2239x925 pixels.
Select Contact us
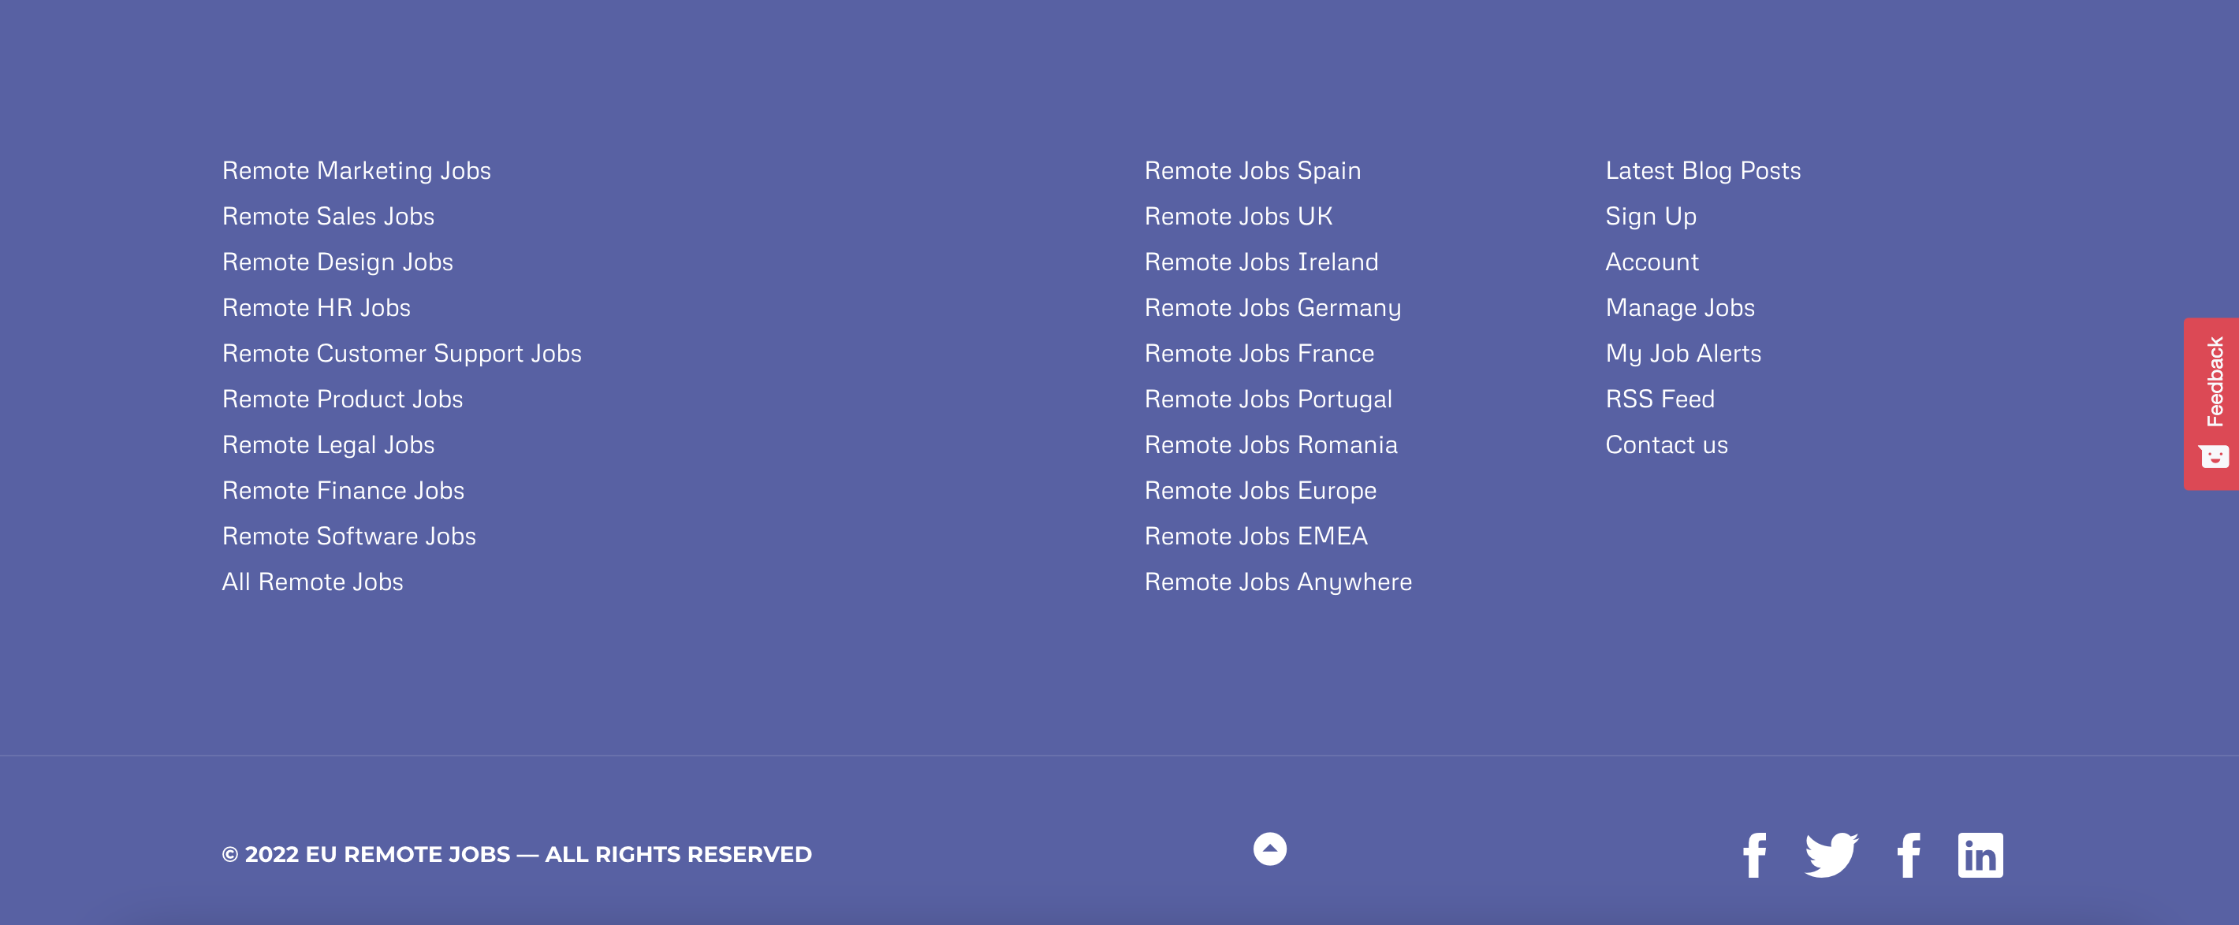[x=1666, y=444]
